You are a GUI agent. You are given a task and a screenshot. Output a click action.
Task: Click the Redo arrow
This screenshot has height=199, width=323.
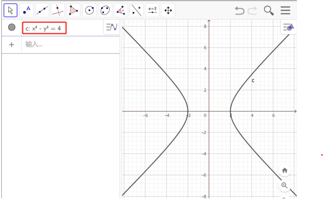(x=253, y=11)
